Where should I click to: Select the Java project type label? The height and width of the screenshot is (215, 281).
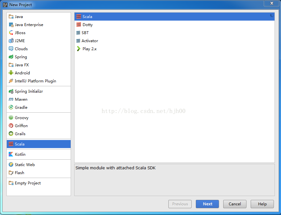pos(19,17)
